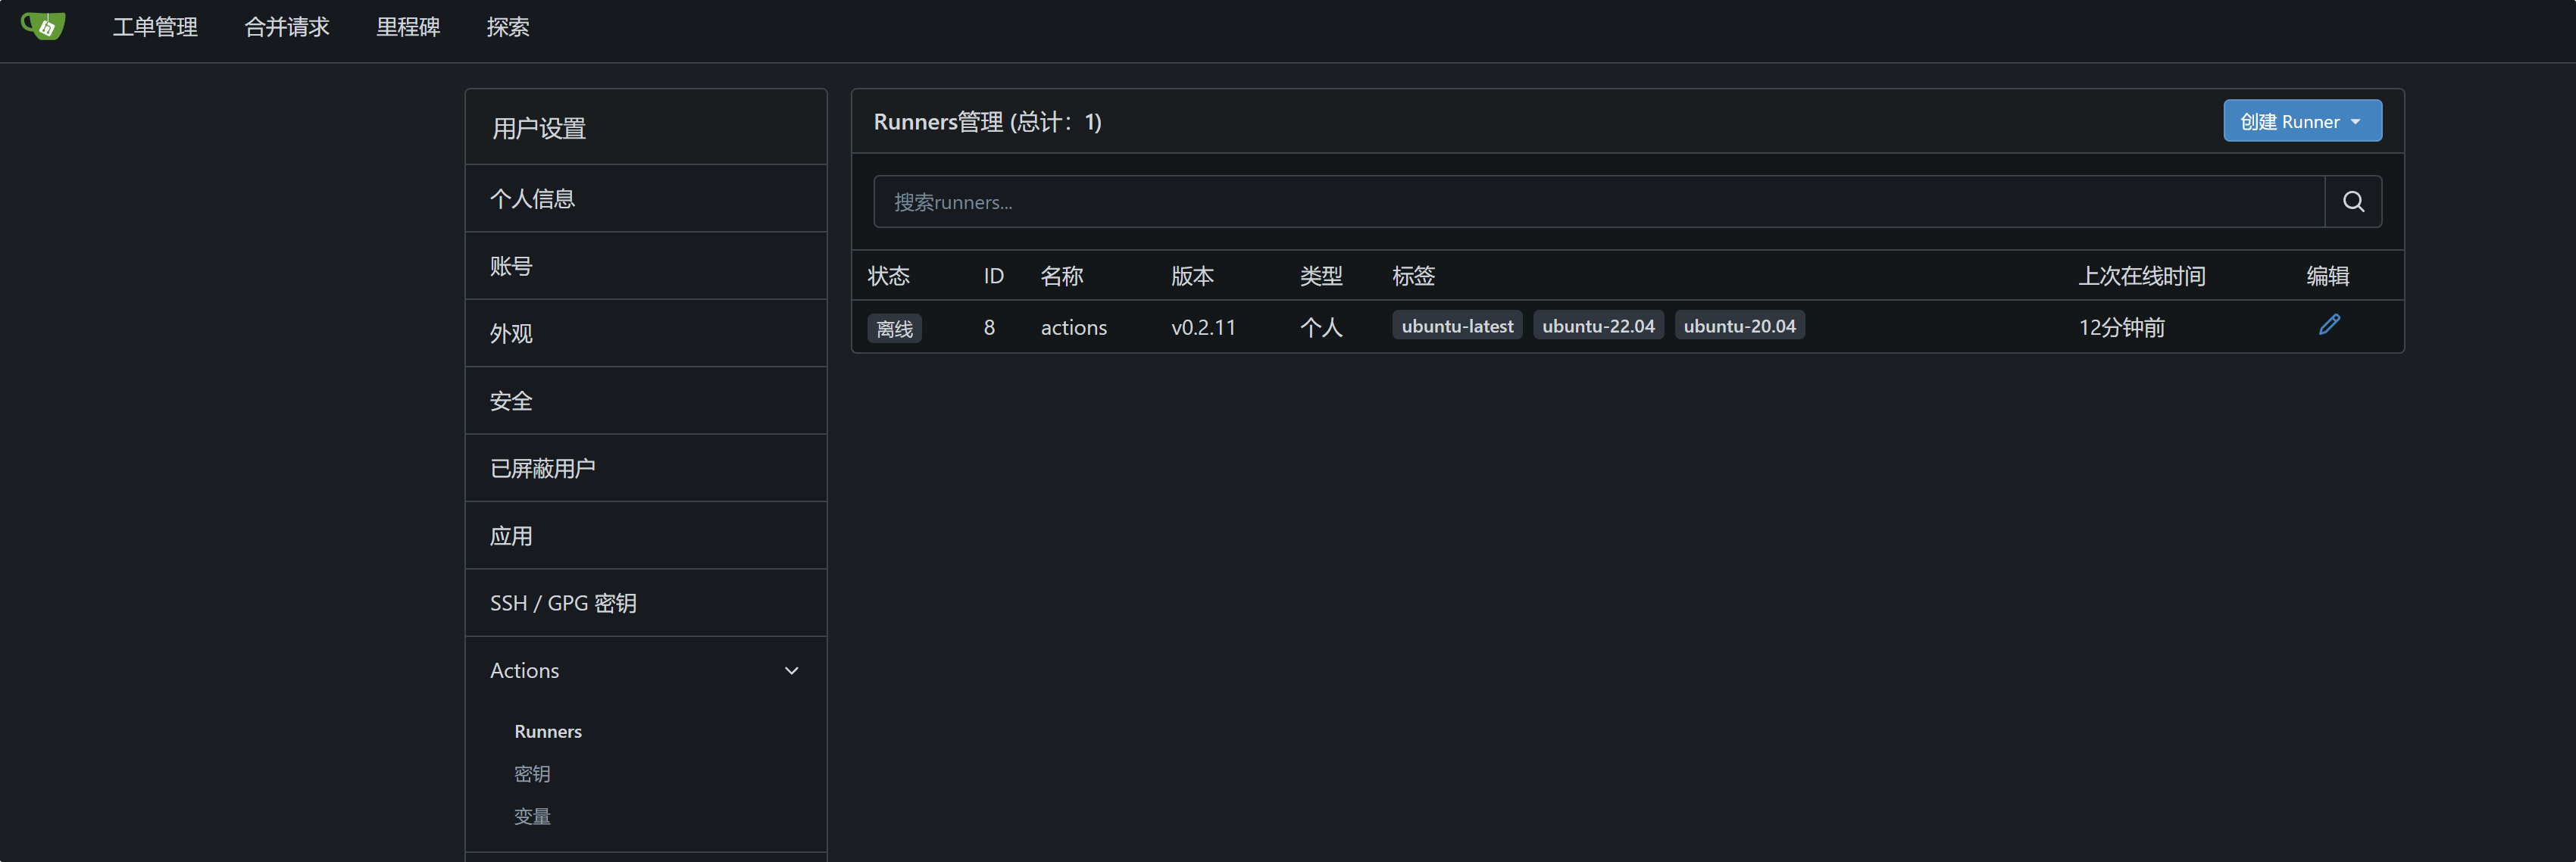This screenshot has width=2576, height=862.
Task: Collapse the Actions section chevron
Action: tap(791, 671)
